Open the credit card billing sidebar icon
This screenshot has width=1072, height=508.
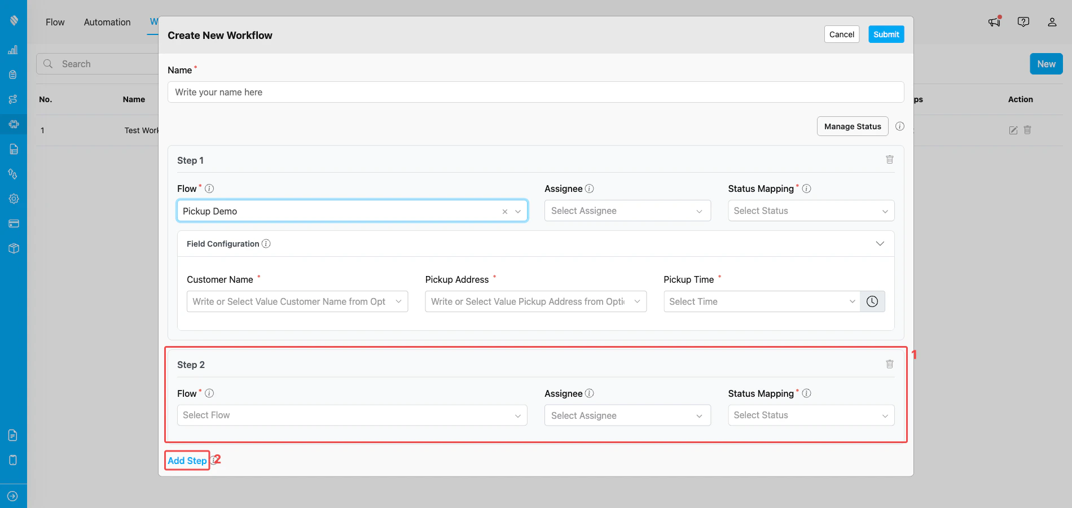tap(14, 224)
